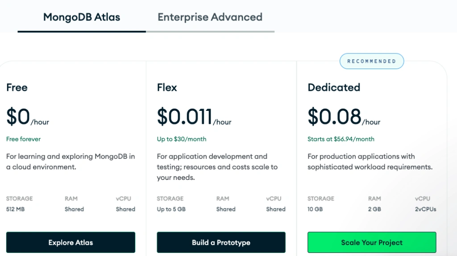Select the Dedicated plan heading
Image resolution: width=457 pixels, height=256 pixels.
(334, 88)
